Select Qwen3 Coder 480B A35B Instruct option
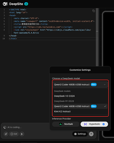This screenshot has width=114, height=143. pos(80,106)
